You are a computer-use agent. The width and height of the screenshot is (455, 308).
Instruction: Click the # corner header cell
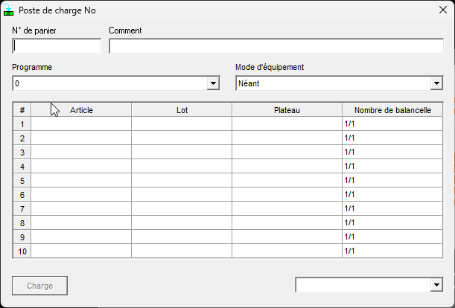click(x=22, y=110)
